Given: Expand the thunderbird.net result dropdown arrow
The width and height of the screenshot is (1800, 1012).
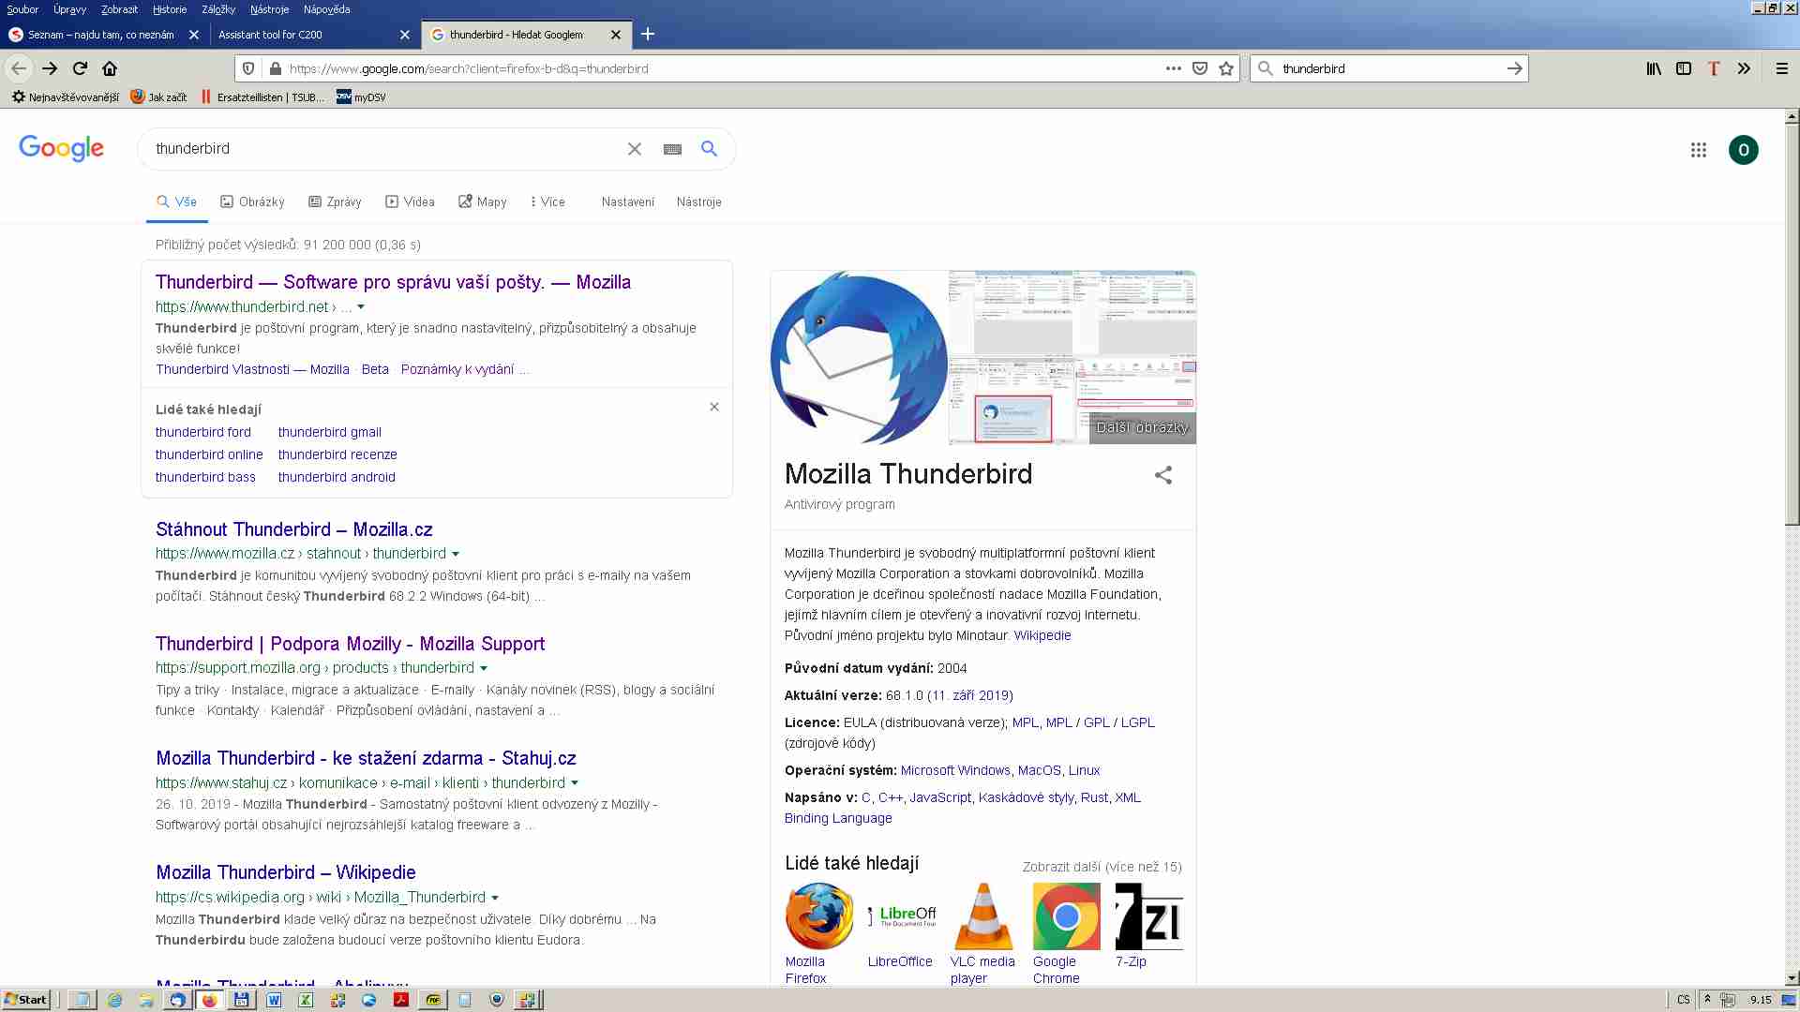Looking at the screenshot, I should pos(361,307).
